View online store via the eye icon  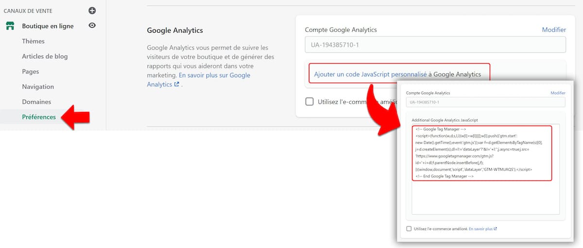[x=92, y=26]
